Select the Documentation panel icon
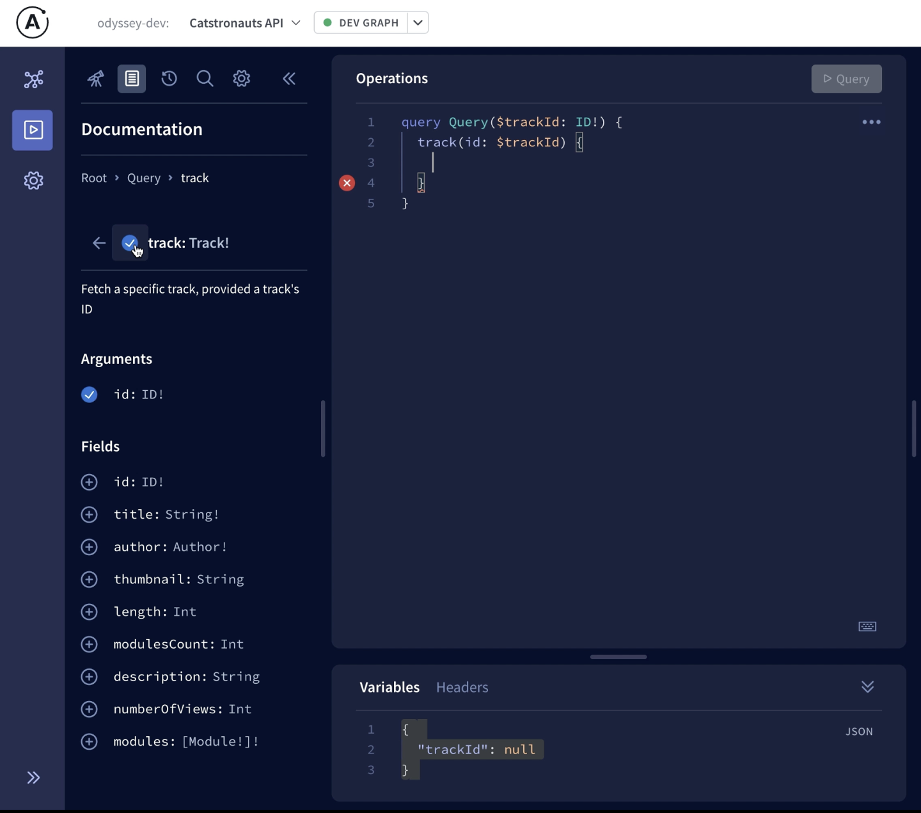921x813 pixels. 132,79
